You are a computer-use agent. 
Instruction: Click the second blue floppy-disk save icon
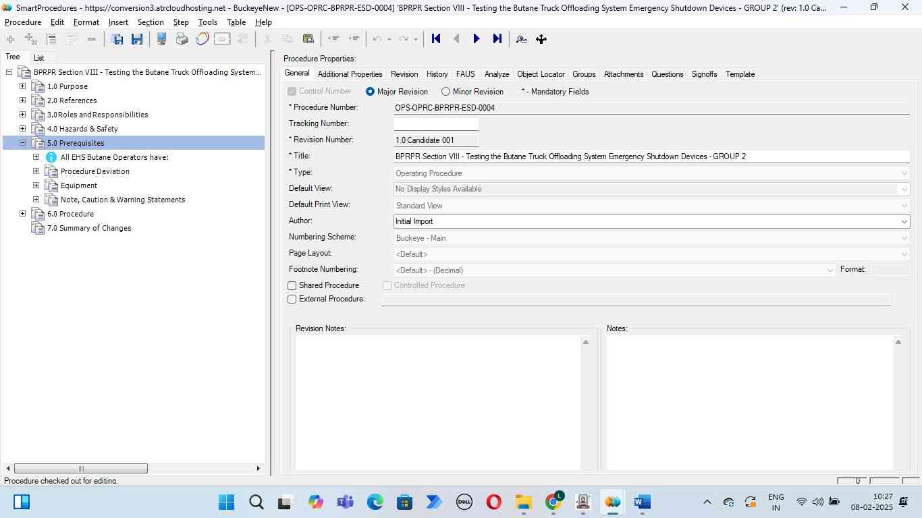tap(137, 39)
